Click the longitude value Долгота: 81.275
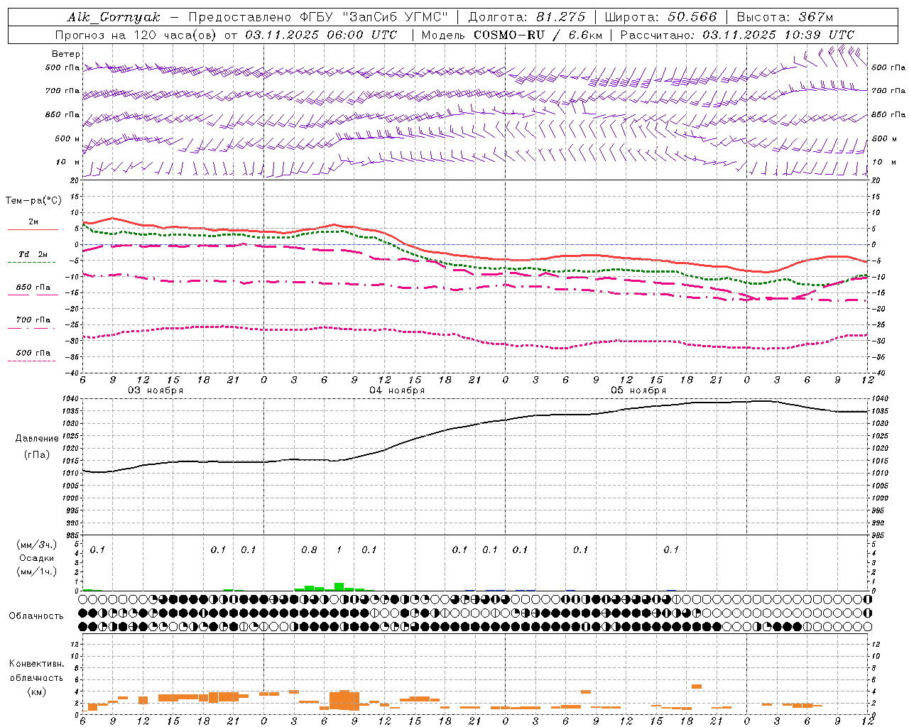This screenshot has width=909, height=727. pyautogui.click(x=527, y=17)
